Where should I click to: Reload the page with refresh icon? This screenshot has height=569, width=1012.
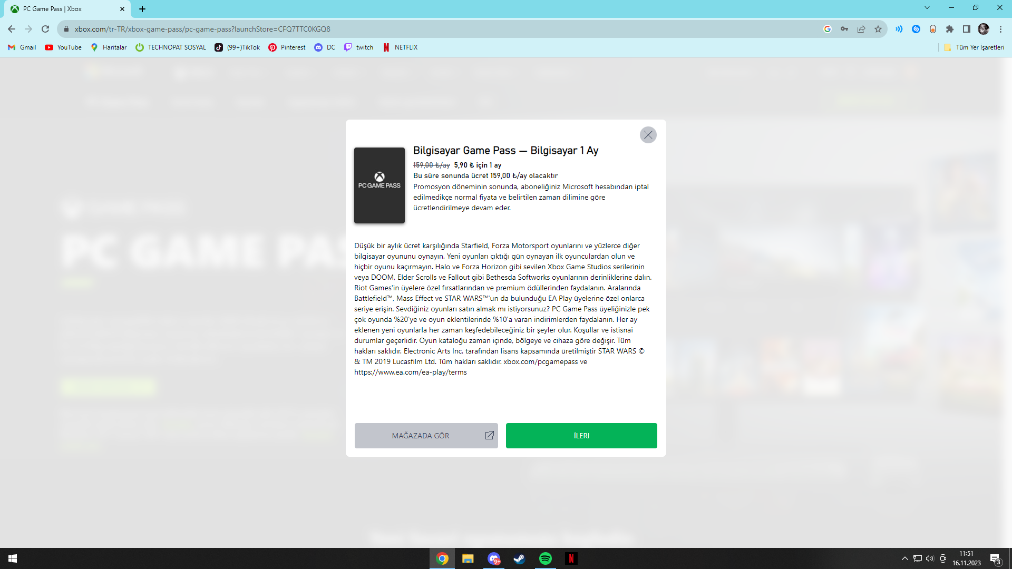point(45,29)
